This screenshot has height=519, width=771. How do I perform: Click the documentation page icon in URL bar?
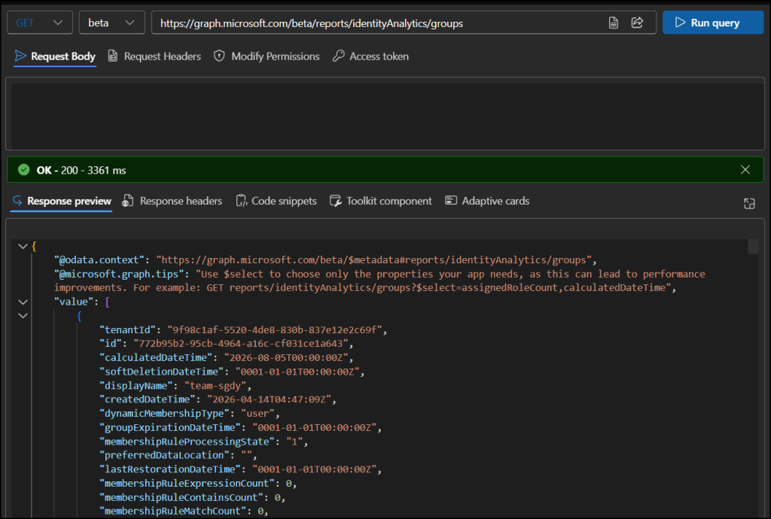coord(613,23)
